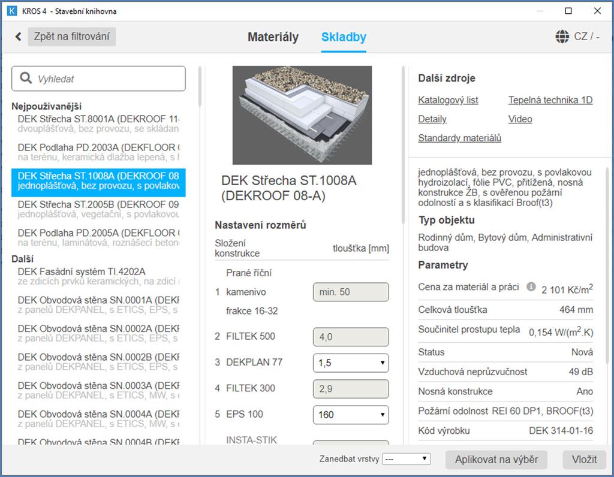Click the kamenivo thickness field min. 50

coord(351,292)
